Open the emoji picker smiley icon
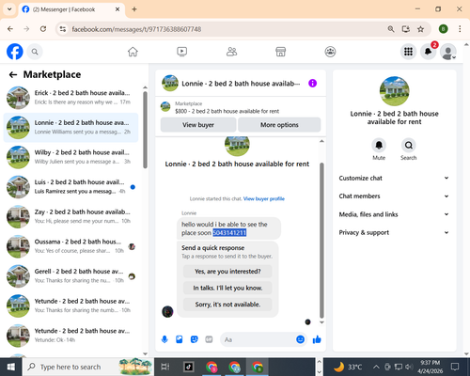The image size is (470, 376). pyautogui.click(x=300, y=339)
